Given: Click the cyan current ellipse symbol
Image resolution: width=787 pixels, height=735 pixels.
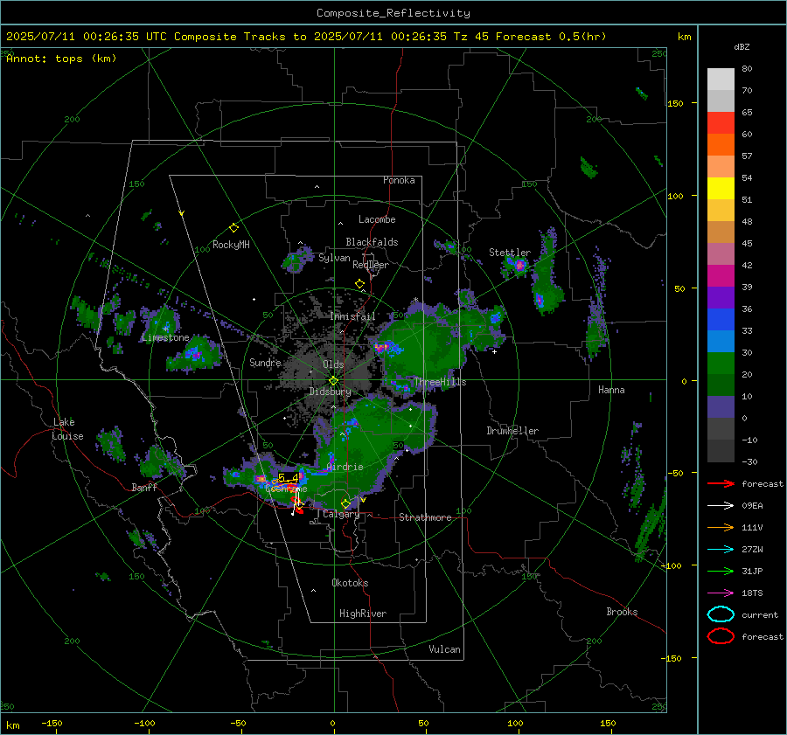Looking at the screenshot, I should coord(721,614).
